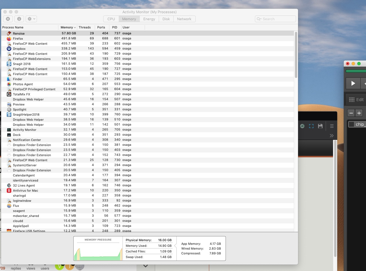
Task: Select the soagent process row
Action: tap(147, 211)
